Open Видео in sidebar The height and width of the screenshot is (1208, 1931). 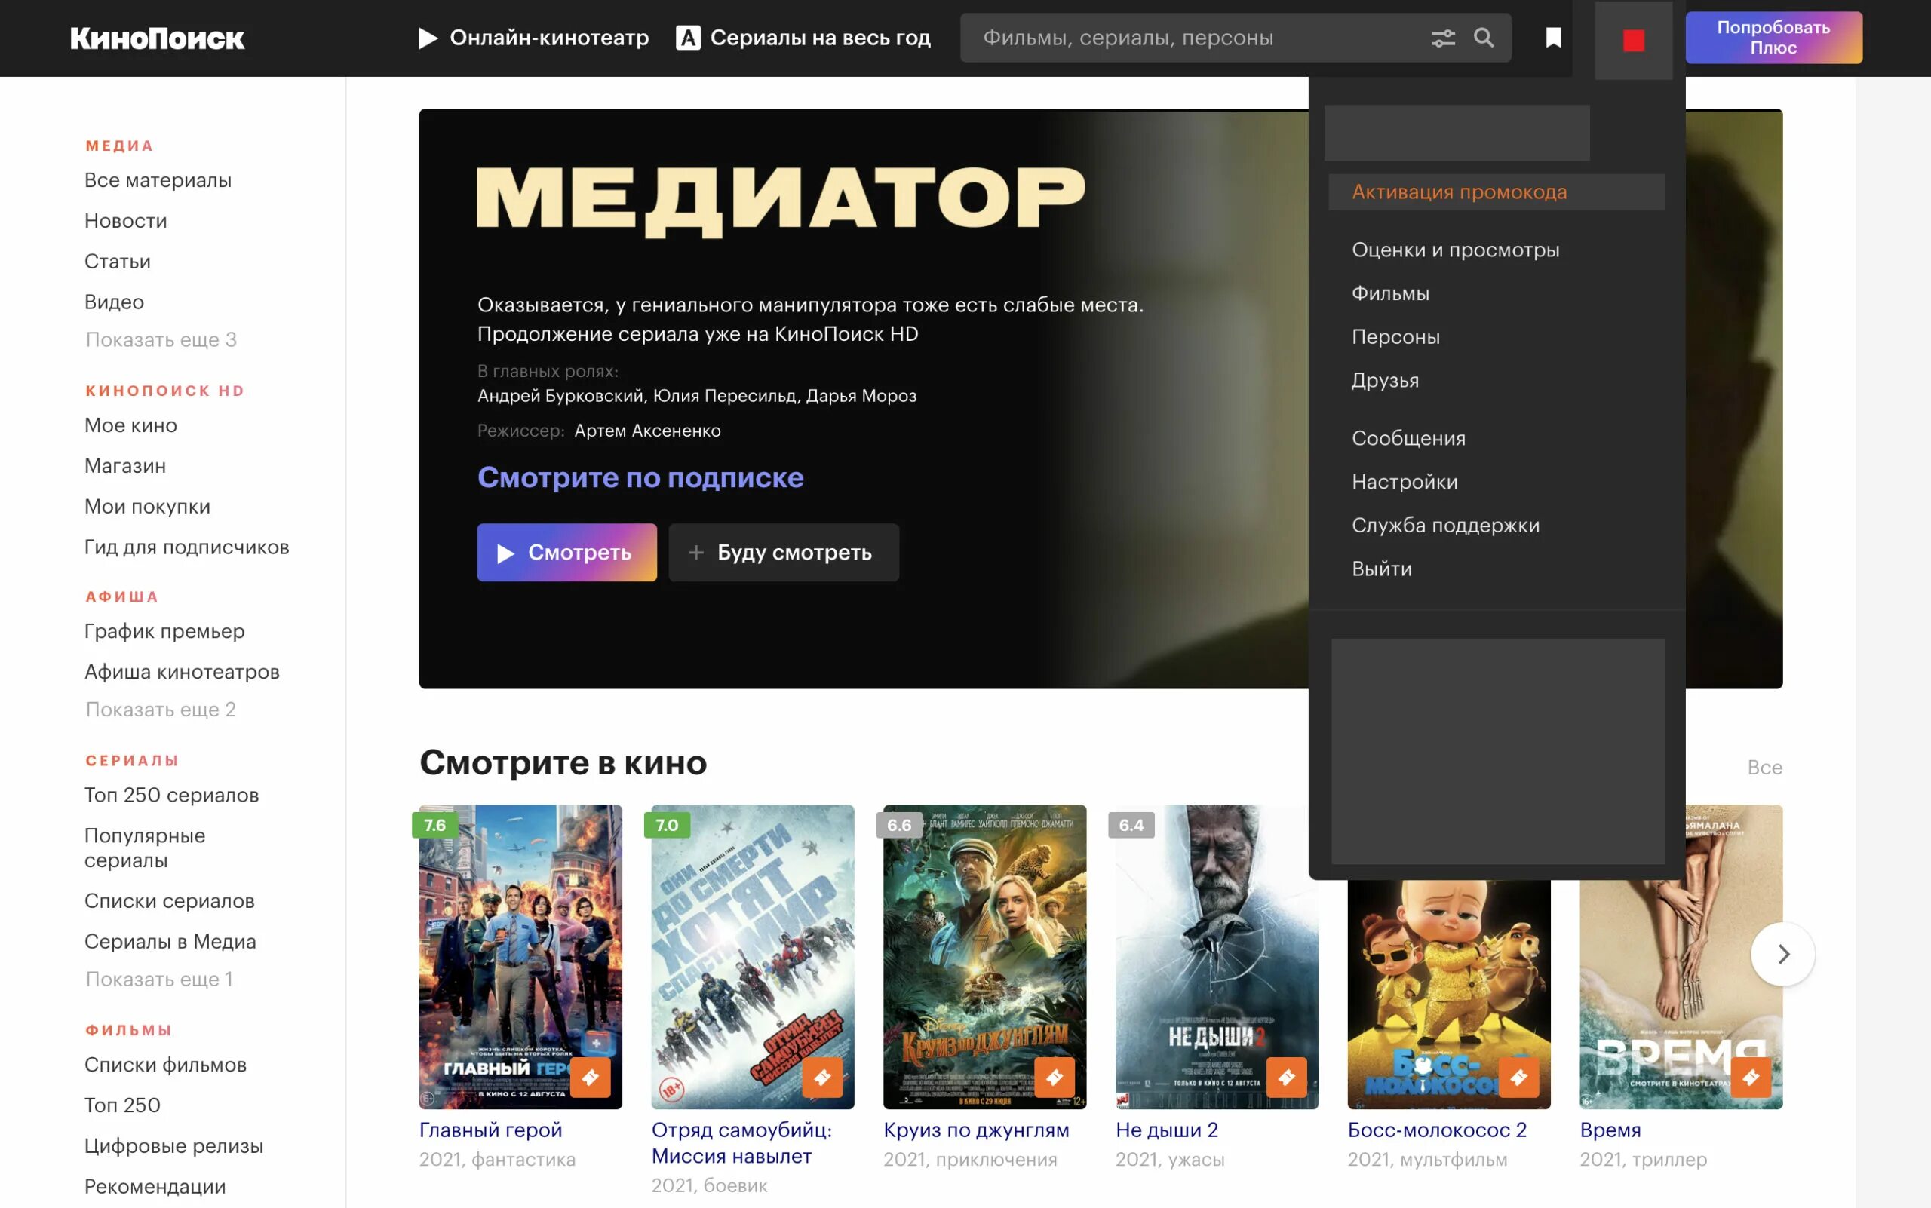[x=115, y=302]
